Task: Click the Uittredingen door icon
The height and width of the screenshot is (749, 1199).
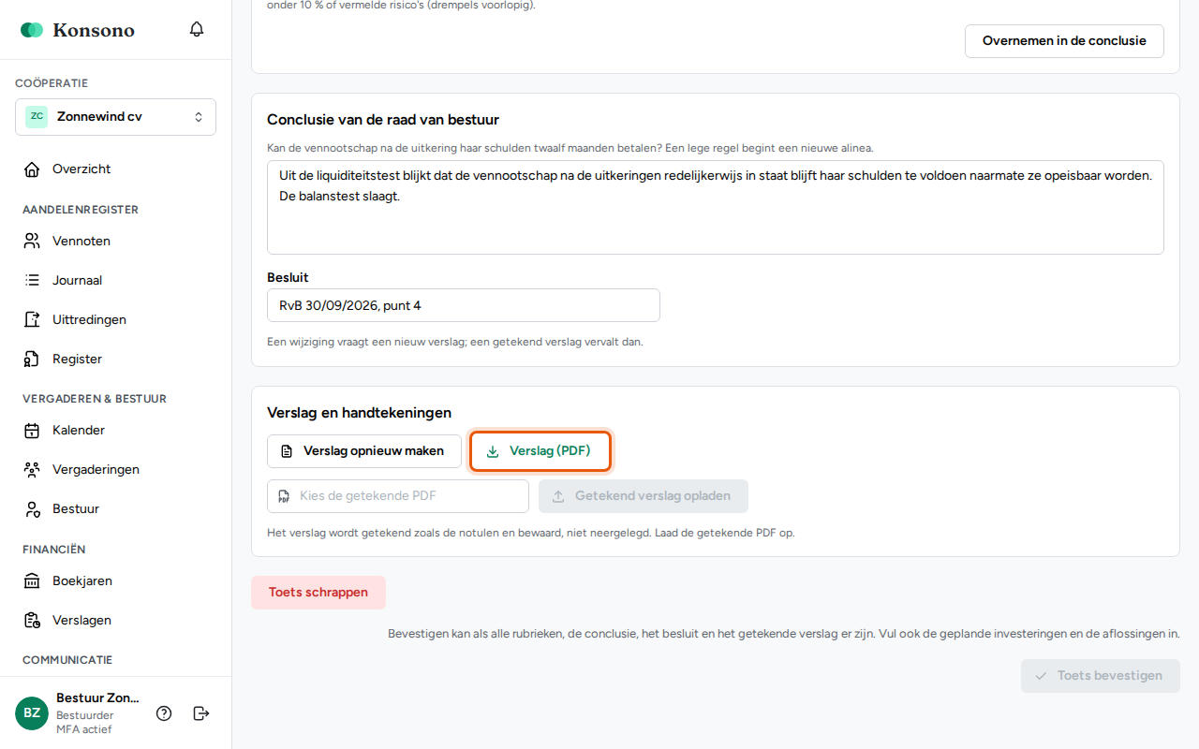Action: tap(32, 320)
